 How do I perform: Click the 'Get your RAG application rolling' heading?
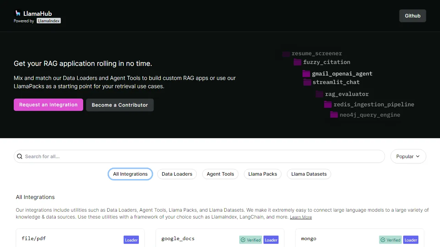[83, 63]
